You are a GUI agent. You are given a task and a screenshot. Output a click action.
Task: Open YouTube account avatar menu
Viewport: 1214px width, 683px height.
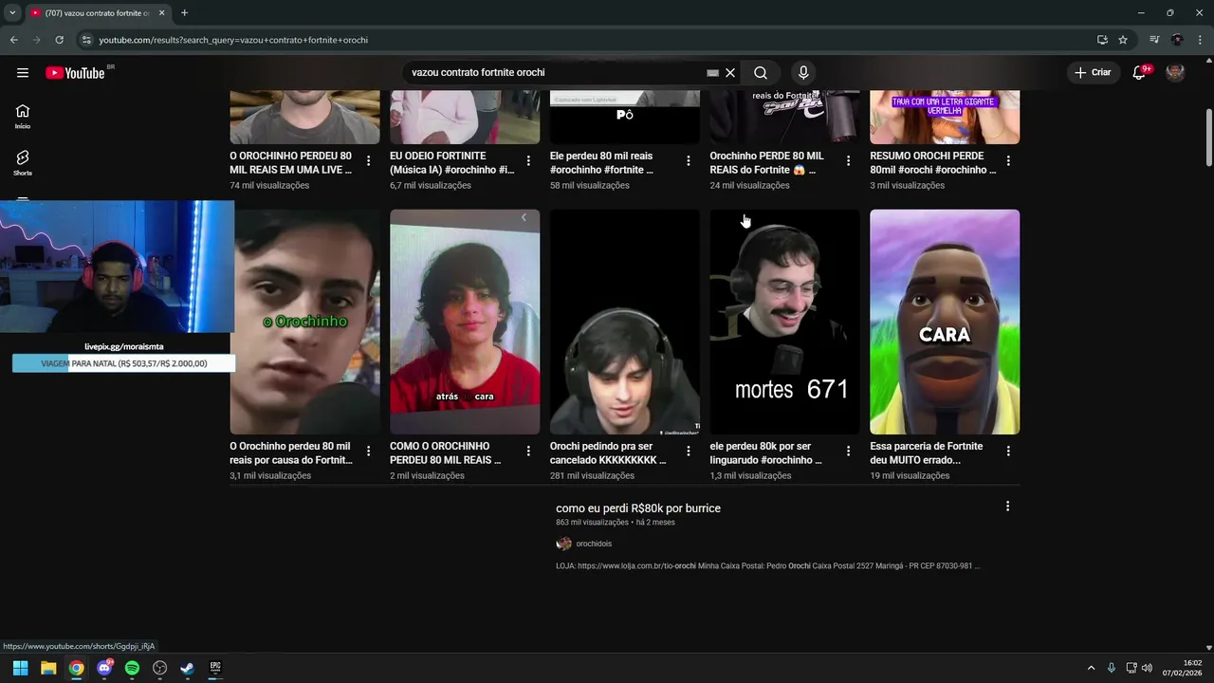[x=1175, y=73]
